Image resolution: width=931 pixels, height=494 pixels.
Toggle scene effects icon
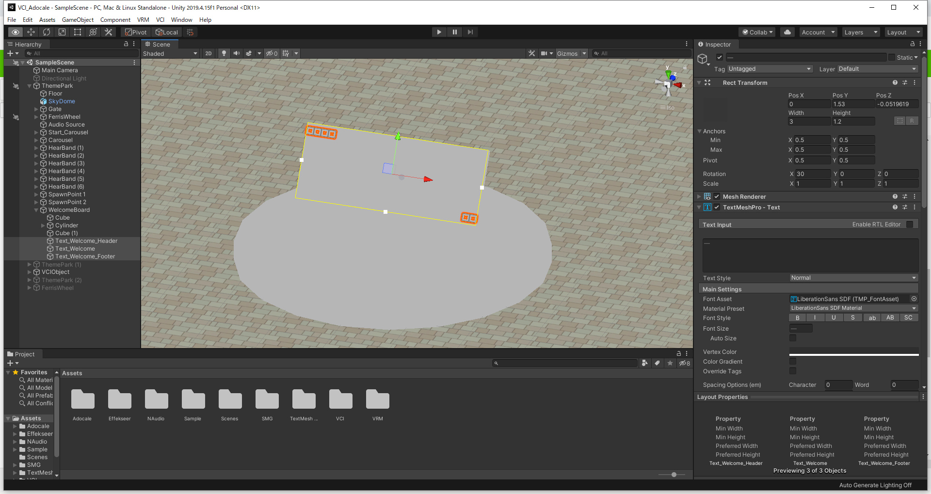tap(249, 53)
